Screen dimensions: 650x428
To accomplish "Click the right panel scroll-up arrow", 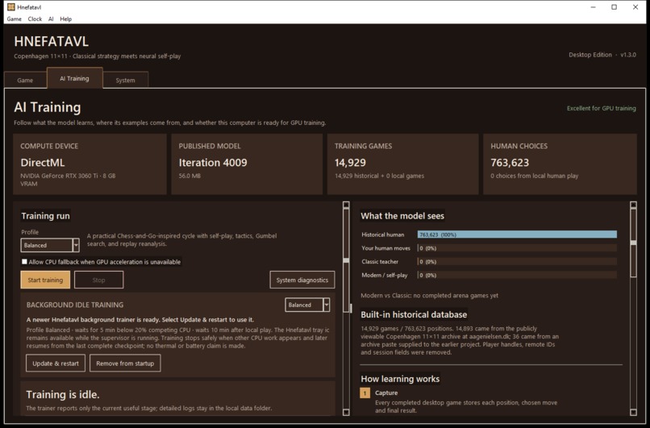I will point(633,204).
